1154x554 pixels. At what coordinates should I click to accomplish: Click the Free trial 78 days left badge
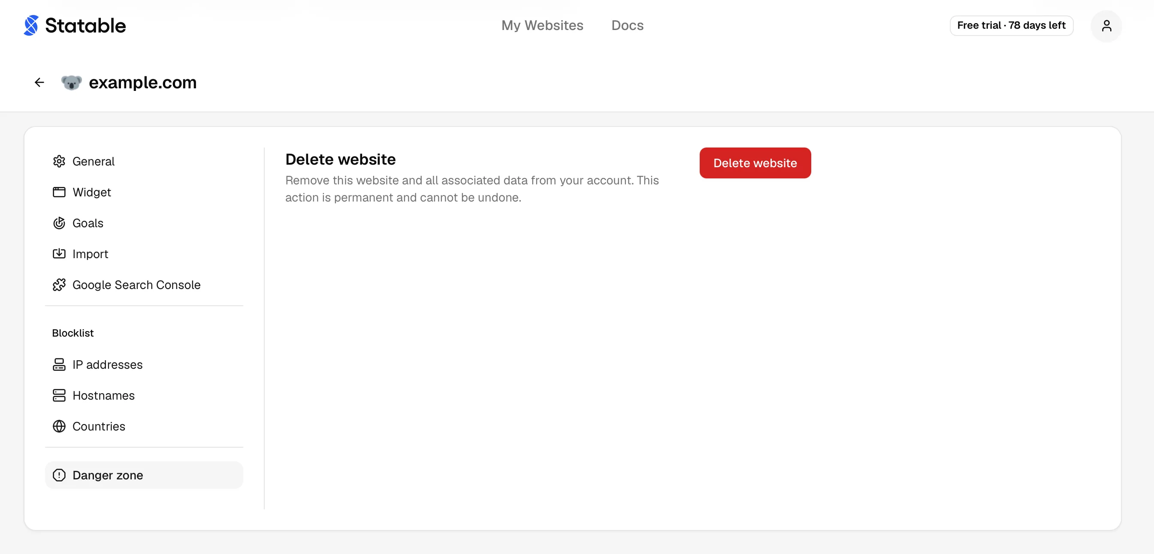pos(1011,26)
